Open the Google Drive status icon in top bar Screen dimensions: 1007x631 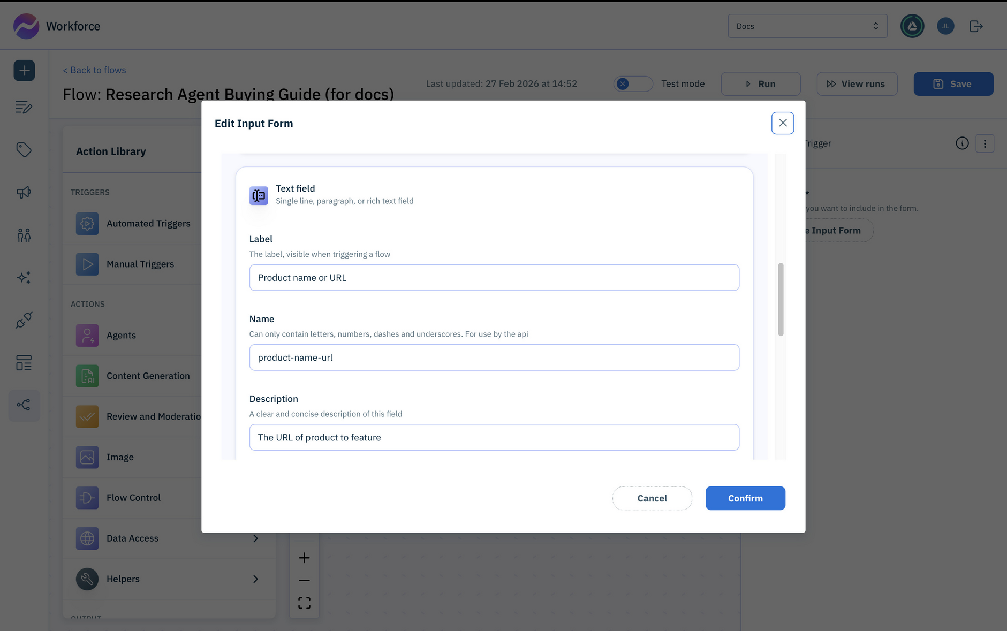(x=912, y=26)
